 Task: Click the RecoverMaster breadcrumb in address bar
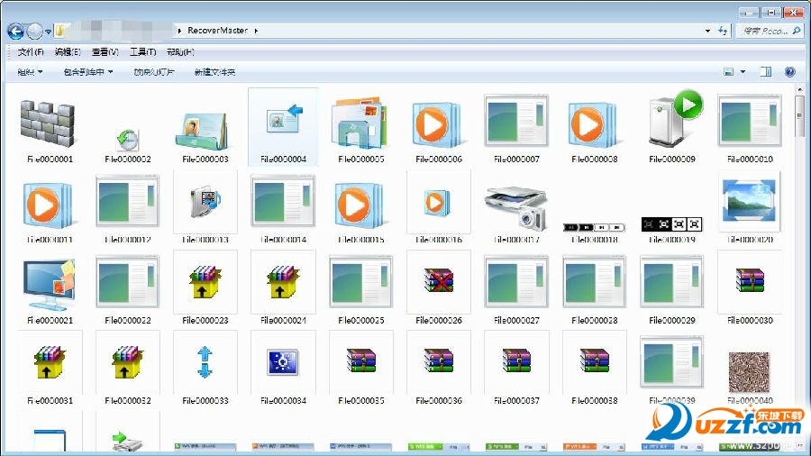point(217,31)
